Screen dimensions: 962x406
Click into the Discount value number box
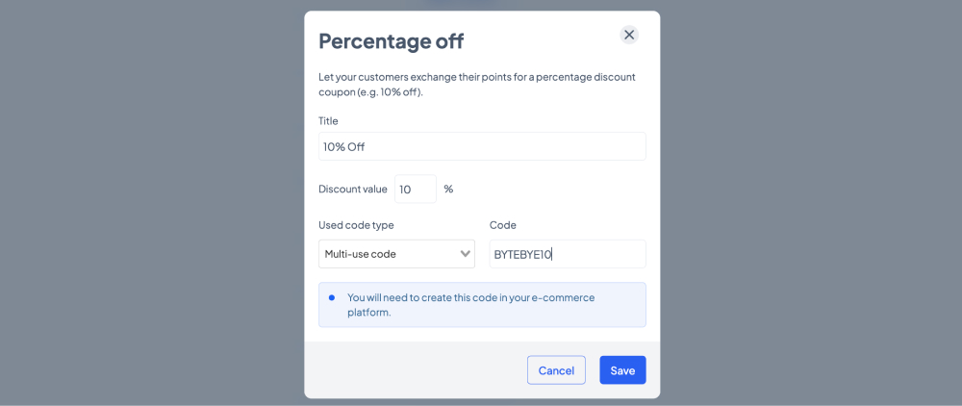pyautogui.click(x=416, y=189)
